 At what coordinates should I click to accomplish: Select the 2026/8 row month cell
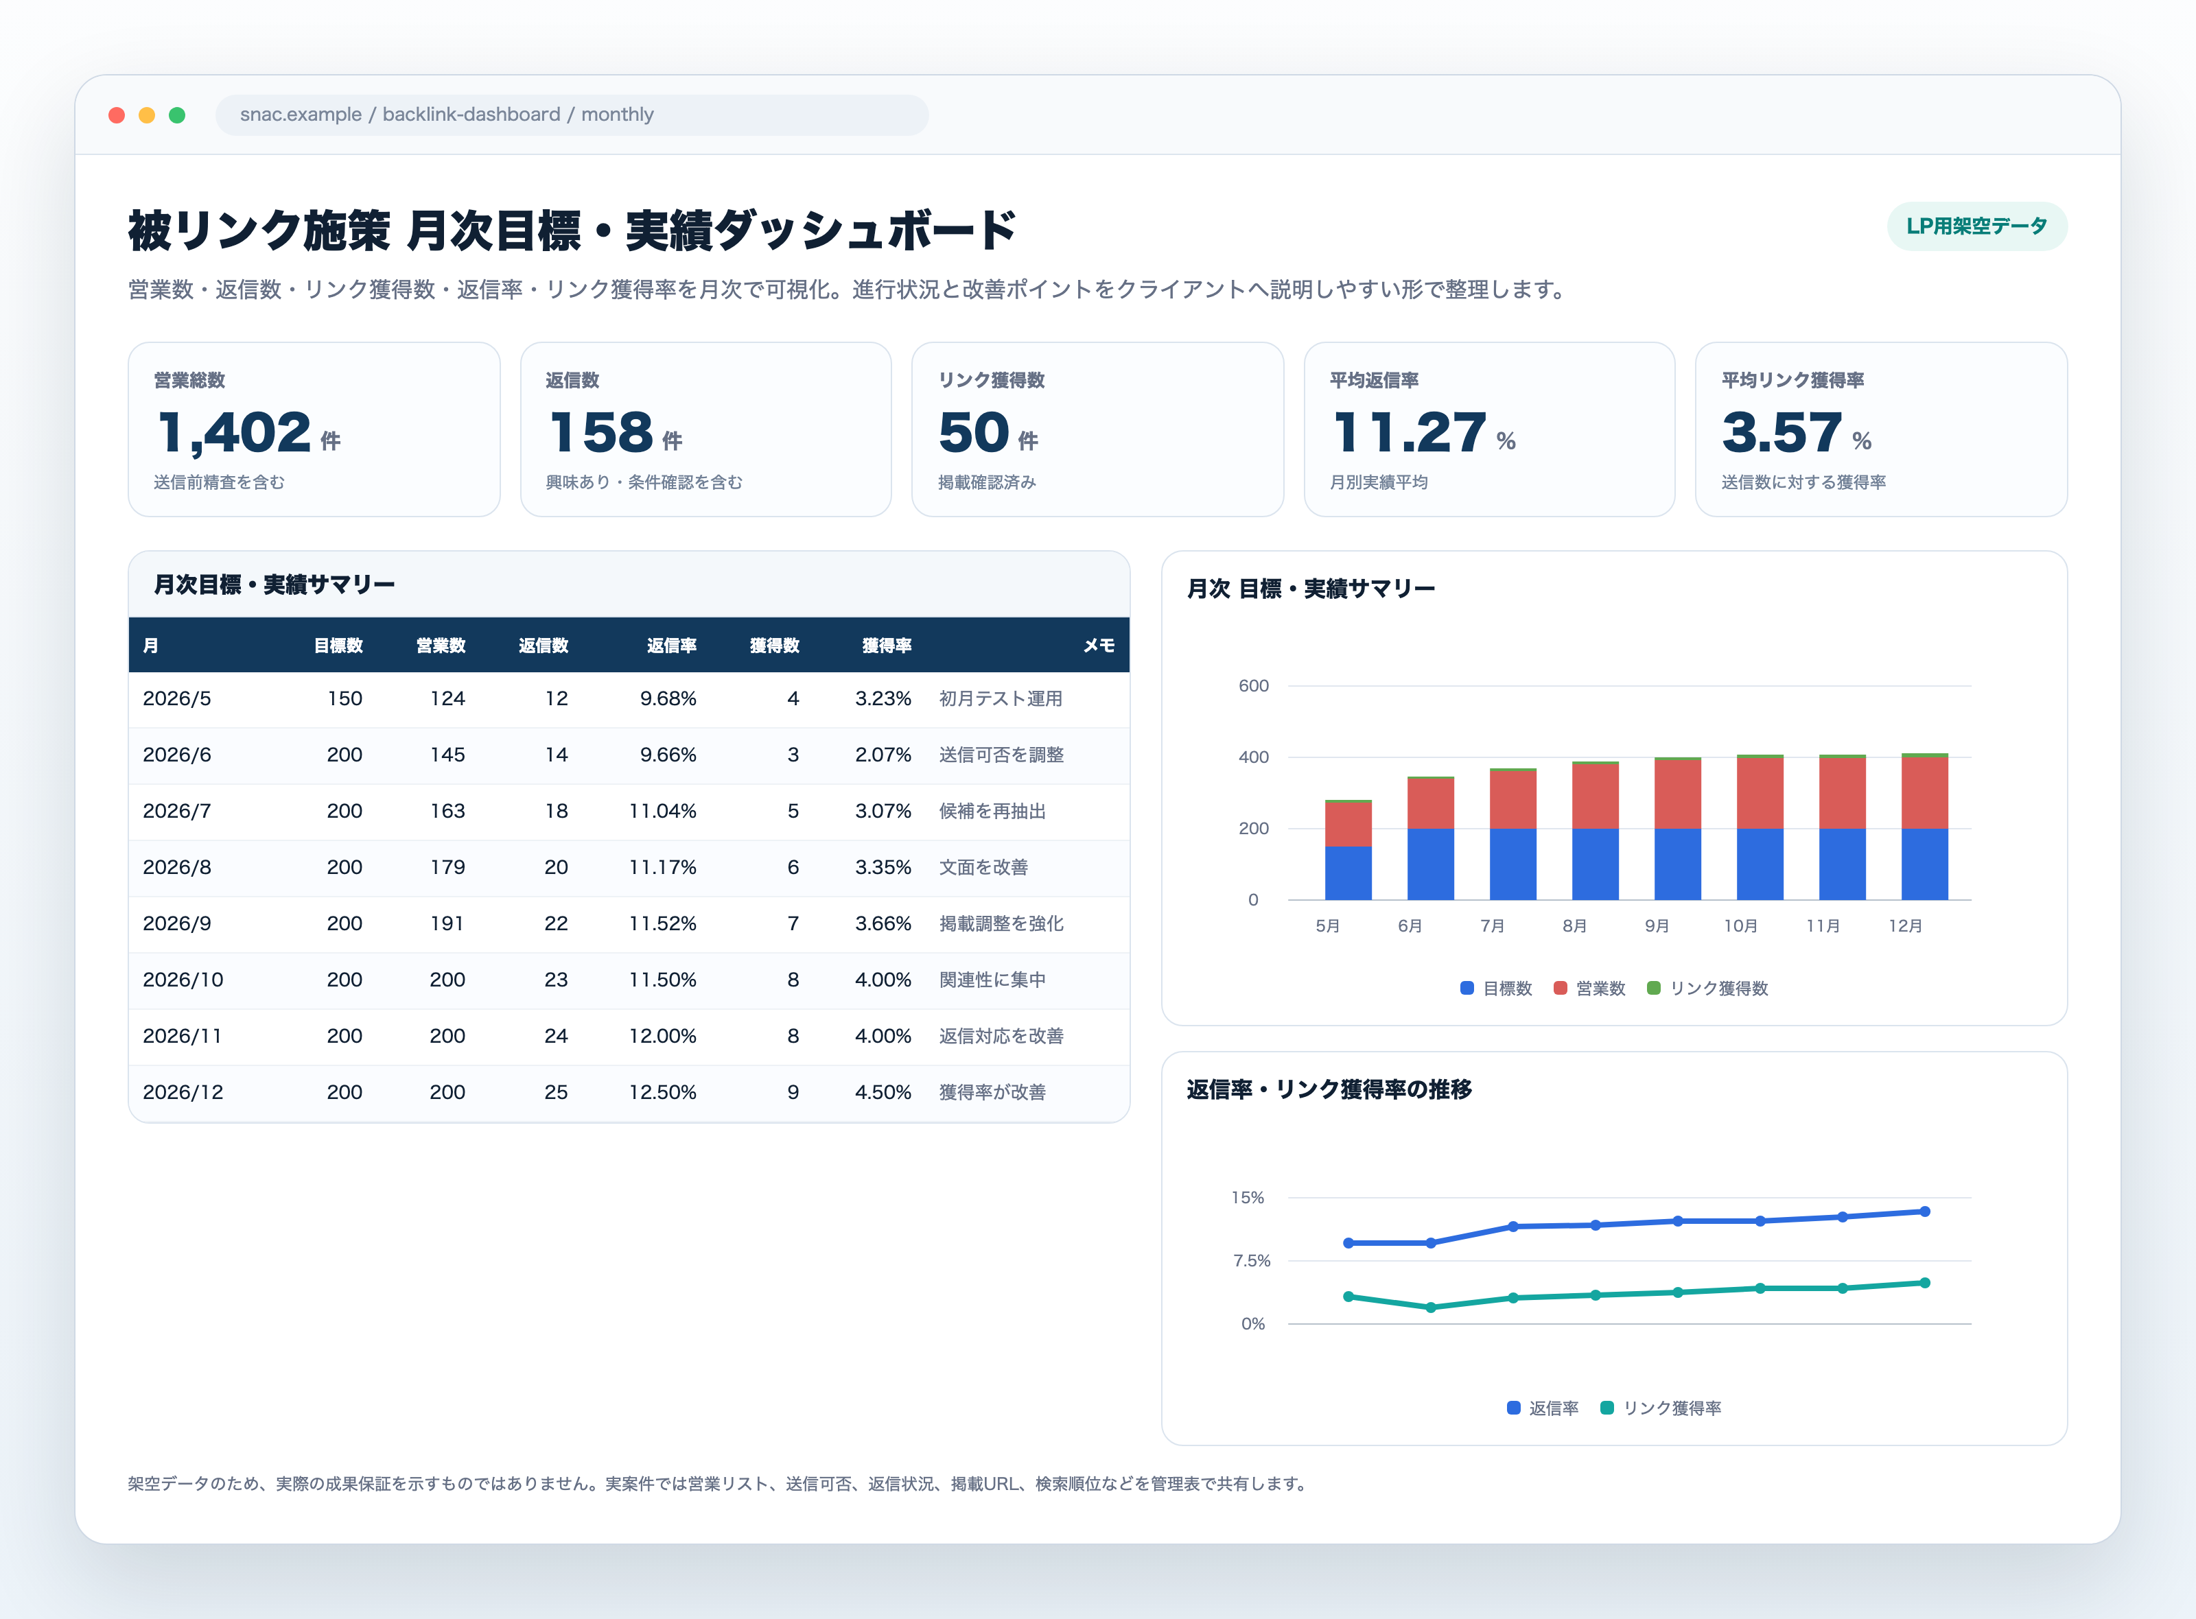176,867
